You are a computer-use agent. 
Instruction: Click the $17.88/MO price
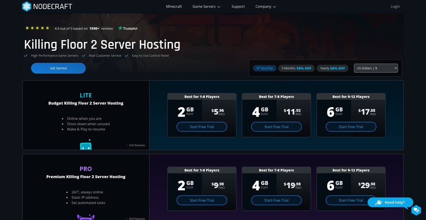pos(367,112)
